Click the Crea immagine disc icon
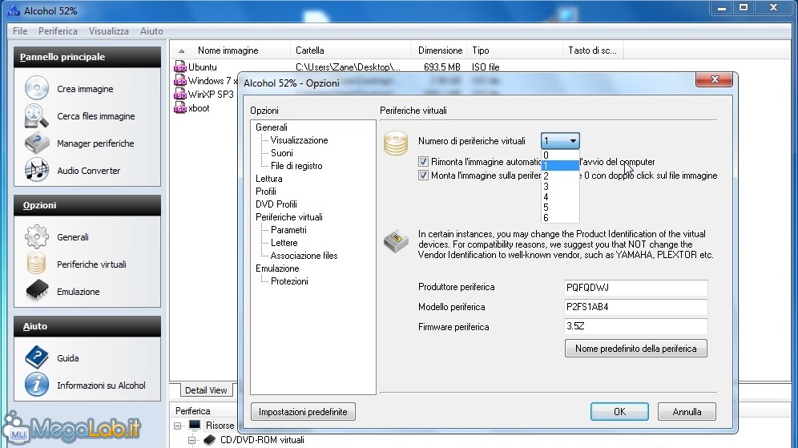The height and width of the screenshot is (448, 798). 37,88
